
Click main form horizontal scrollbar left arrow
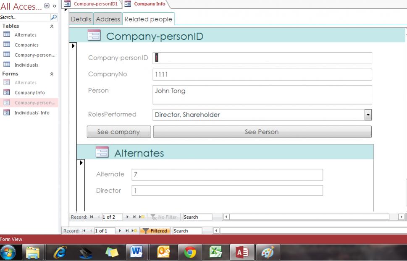point(216,231)
